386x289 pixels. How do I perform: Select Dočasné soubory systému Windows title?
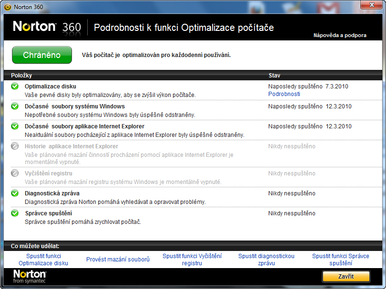(x=75, y=106)
